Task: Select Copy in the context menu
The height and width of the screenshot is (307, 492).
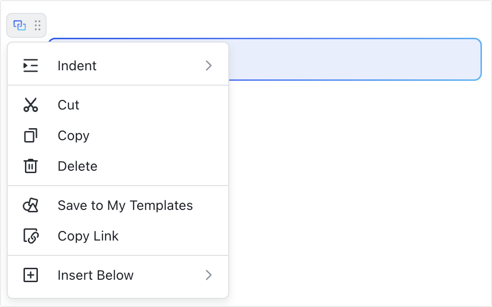Action: tap(73, 135)
